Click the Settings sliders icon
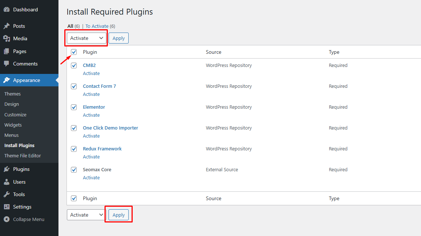 (x=7, y=207)
